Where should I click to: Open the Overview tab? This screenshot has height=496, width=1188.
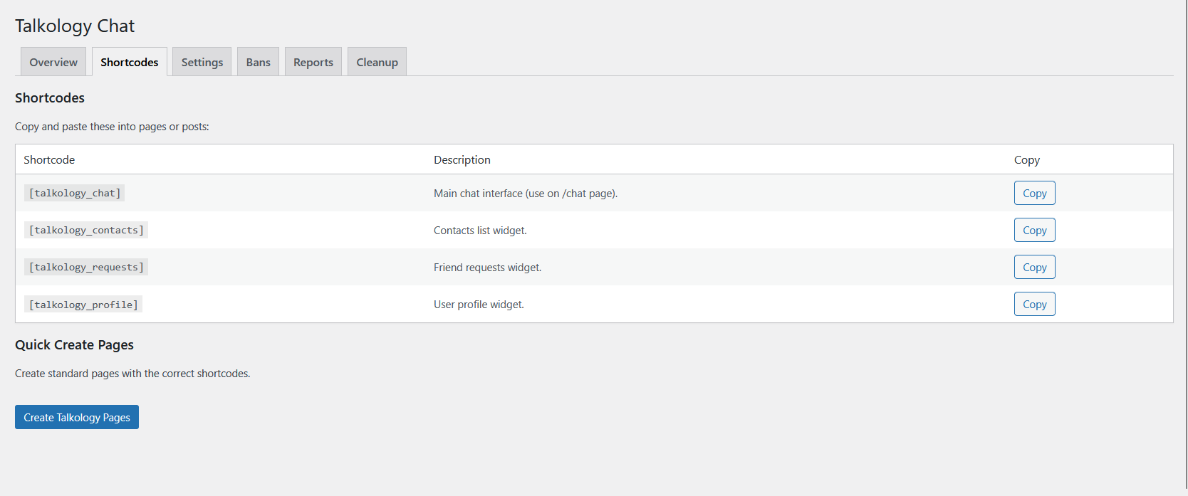click(x=53, y=62)
